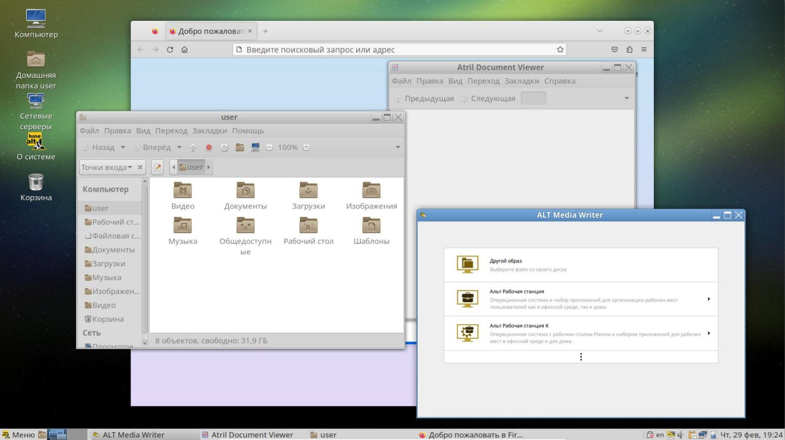The image size is (785, 440).
Task: Reload the user folder in file manager
Action: [224, 147]
